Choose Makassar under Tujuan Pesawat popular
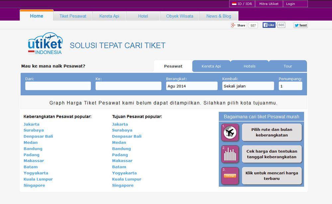This screenshot has height=204, width=332. (122, 161)
